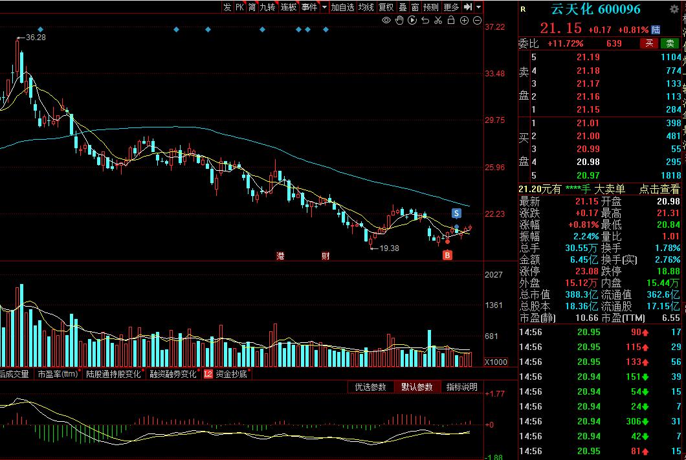The height and width of the screenshot is (460, 686).
Task: Toggle the chart lock icon
Action: tap(451, 21)
